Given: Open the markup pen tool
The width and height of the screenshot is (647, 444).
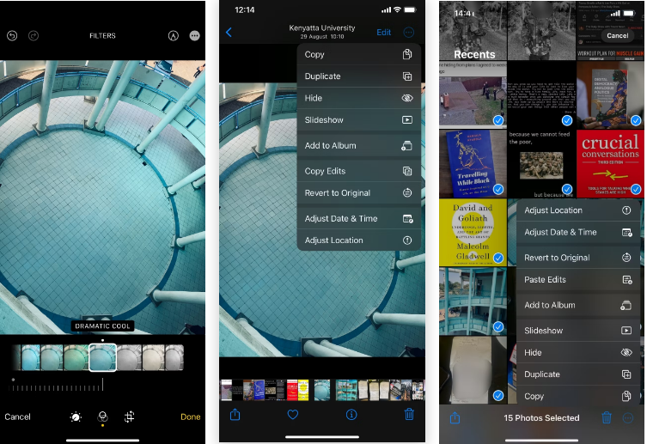Looking at the screenshot, I should pos(172,36).
